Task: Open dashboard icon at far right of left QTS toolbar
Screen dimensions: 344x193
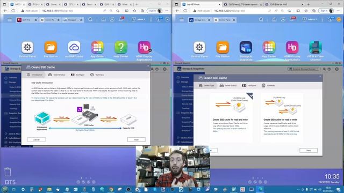Action: 167,19
